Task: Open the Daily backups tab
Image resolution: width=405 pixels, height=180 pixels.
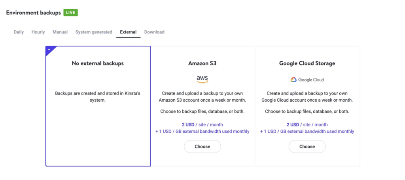Action: click(19, 32)
